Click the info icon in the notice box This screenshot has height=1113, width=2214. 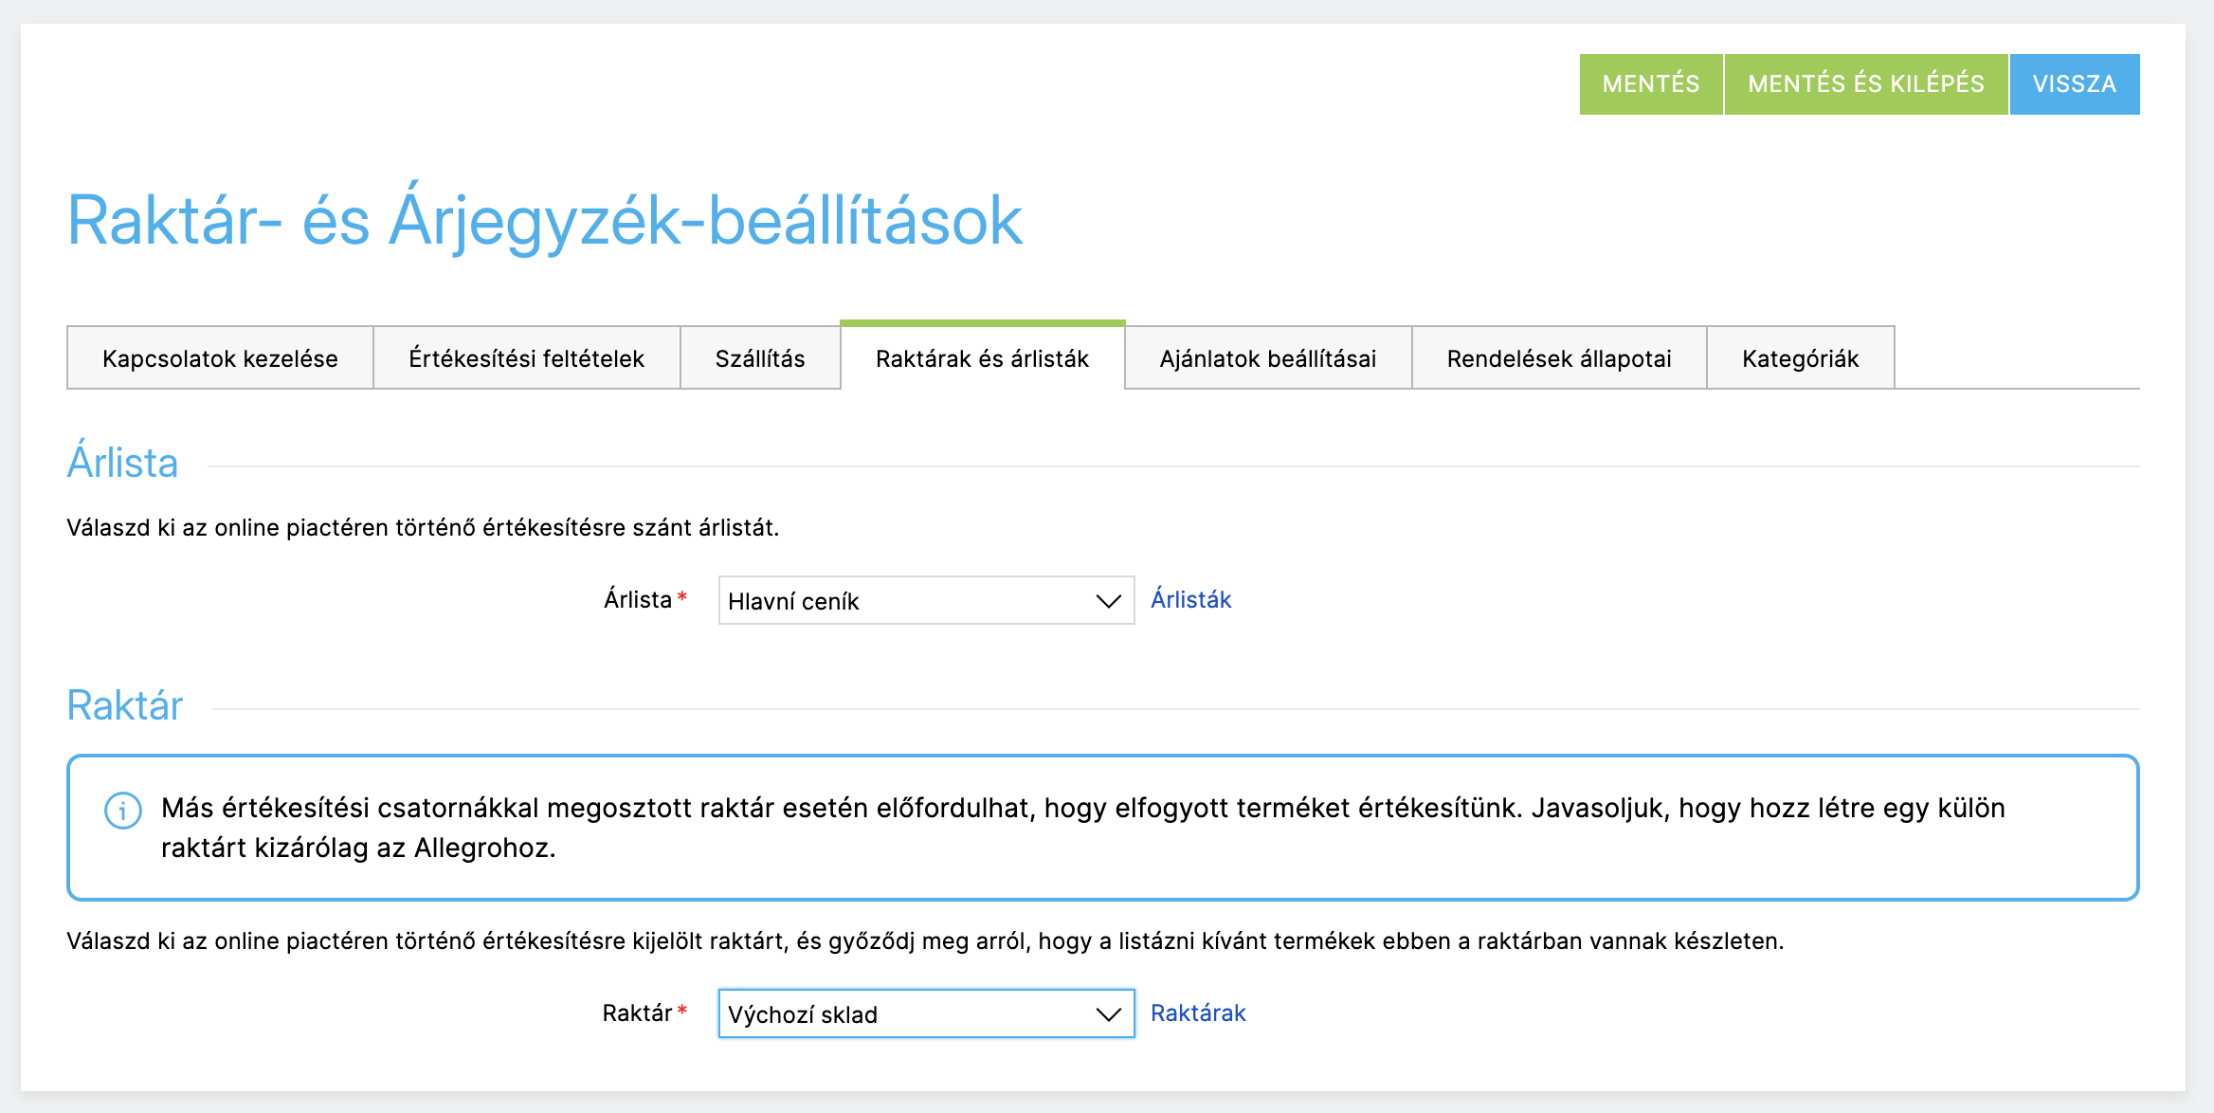123,811
